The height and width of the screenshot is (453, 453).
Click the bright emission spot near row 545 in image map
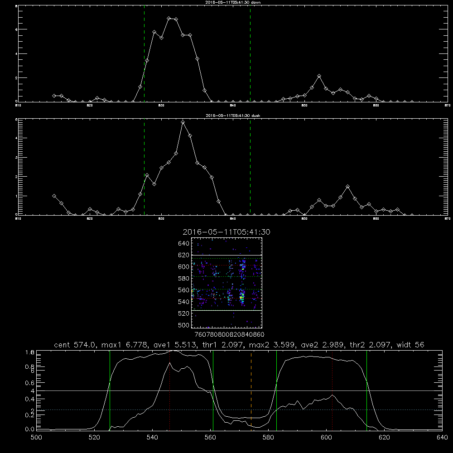(x=242, y=297)
